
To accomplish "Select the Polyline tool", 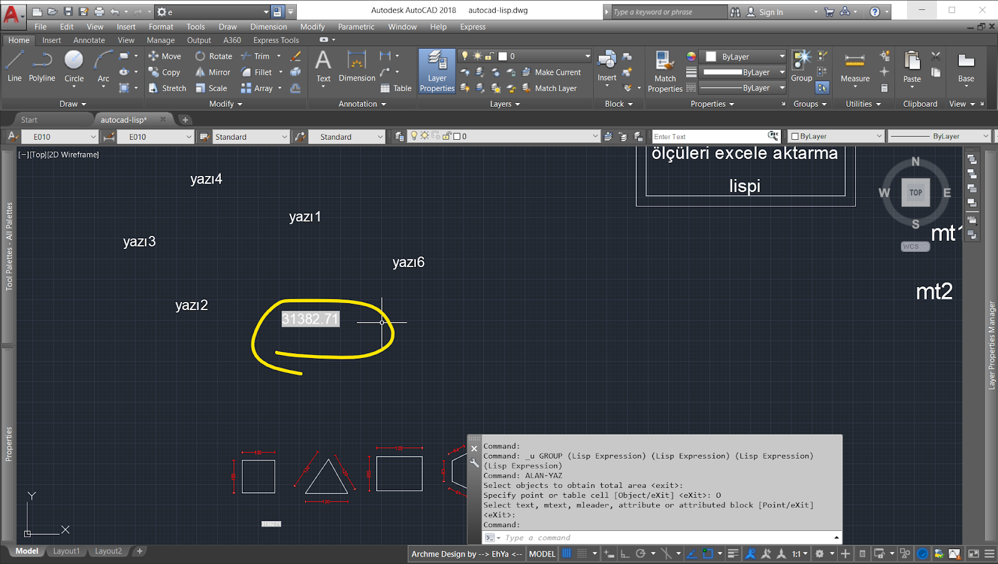I will point(42,66).
